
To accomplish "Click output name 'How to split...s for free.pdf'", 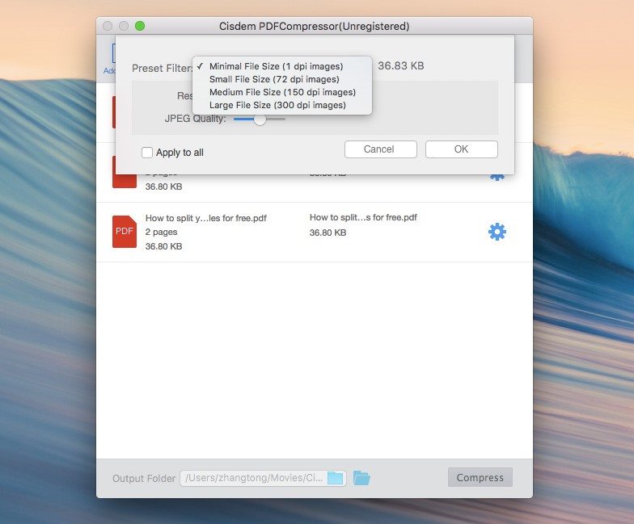I will pyautogui.click(x=363, y=218).
